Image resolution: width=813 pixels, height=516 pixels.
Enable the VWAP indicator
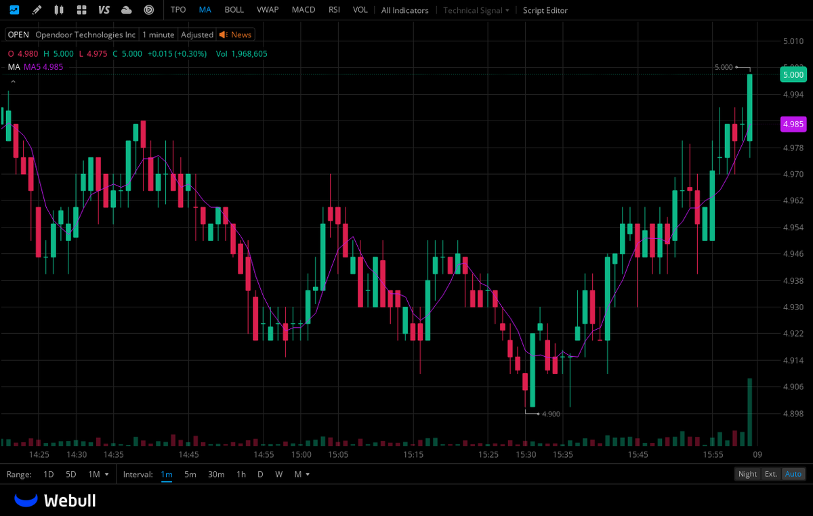[268, 10]
